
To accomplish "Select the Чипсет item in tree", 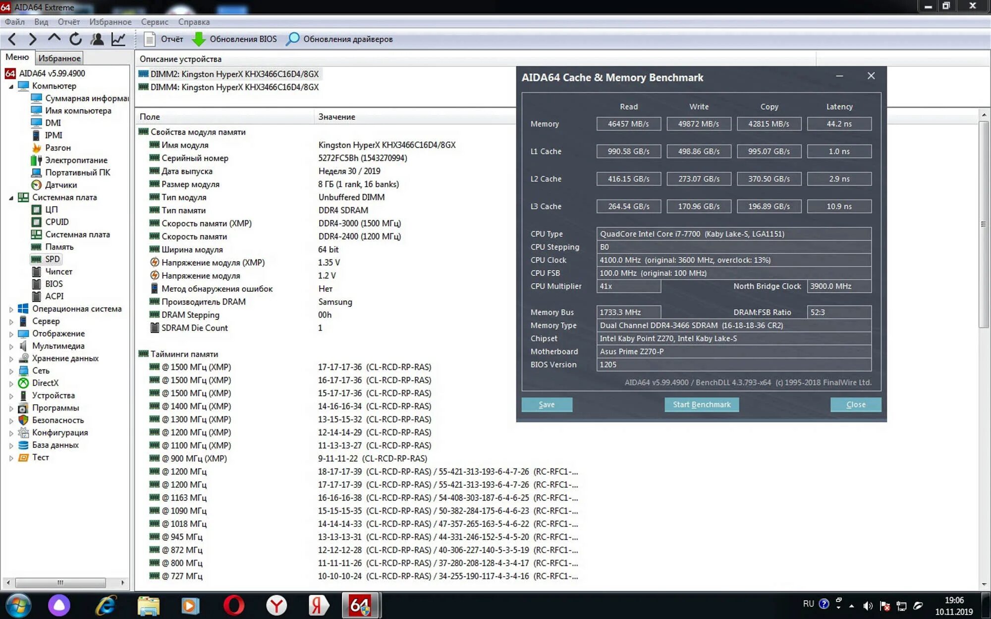I will (58, 271).
